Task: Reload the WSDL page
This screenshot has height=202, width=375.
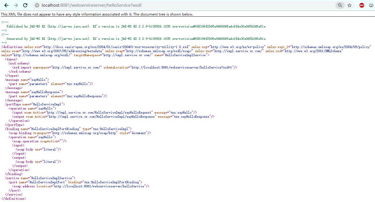Action: pyautogui.click(x=25, y=5)
